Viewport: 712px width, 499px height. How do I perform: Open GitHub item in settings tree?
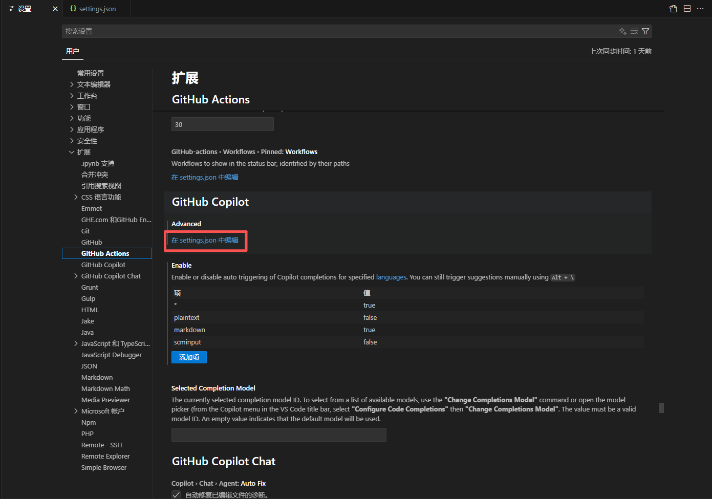[x=92, y=242]
